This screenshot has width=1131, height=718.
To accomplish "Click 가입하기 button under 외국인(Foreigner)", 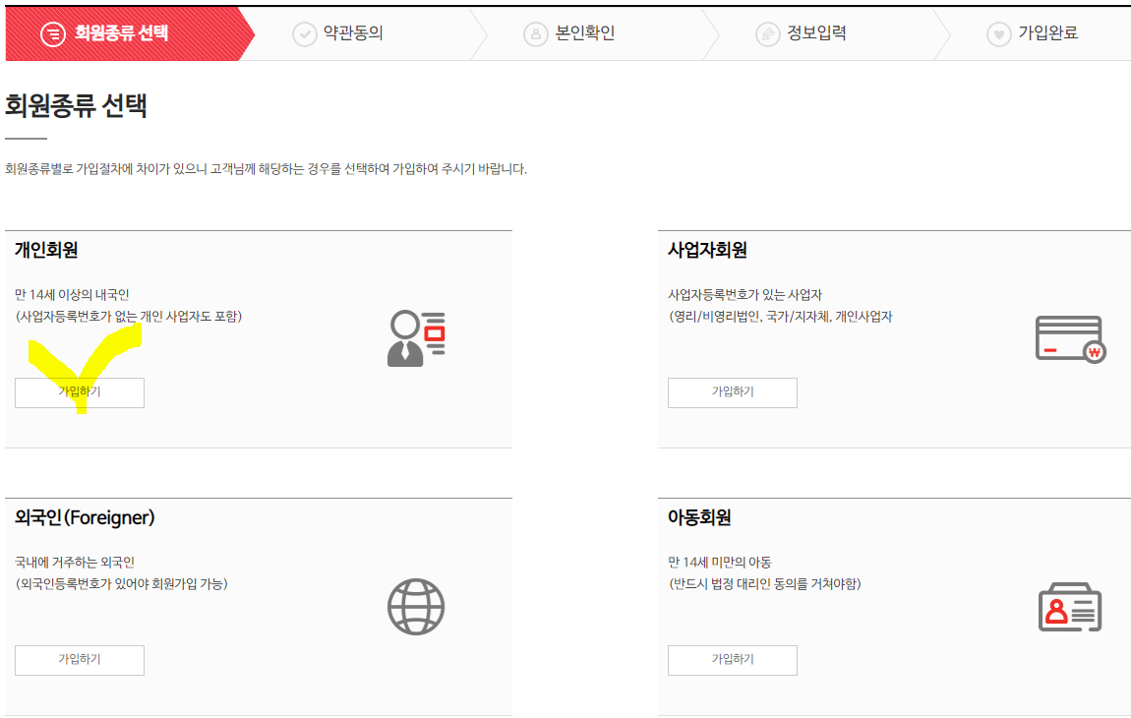I will pyautogui.click(x=80, y=660).
